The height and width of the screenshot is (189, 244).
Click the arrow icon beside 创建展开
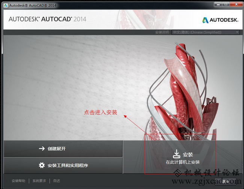[42, 149]
